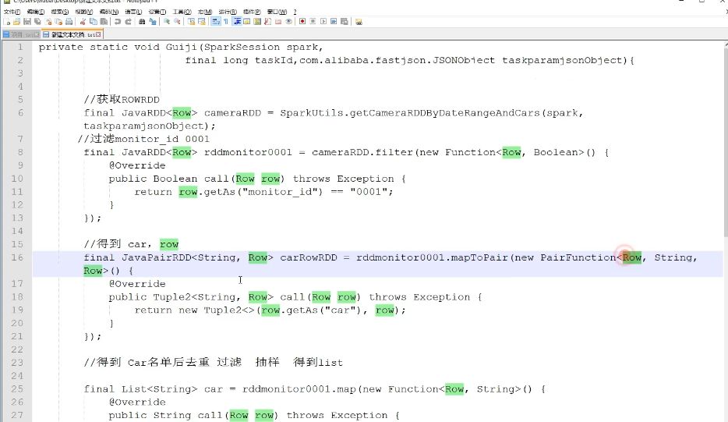Open the 插件(P) menu
The width and height of the screenshot is (728, 422).
click(x=251, y=12)
